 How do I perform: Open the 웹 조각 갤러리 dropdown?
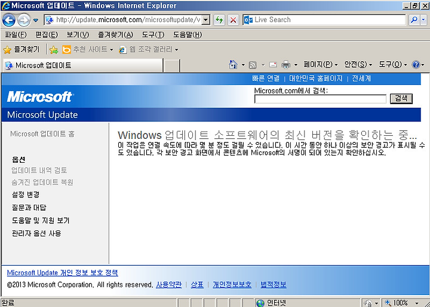pos(149,50)
